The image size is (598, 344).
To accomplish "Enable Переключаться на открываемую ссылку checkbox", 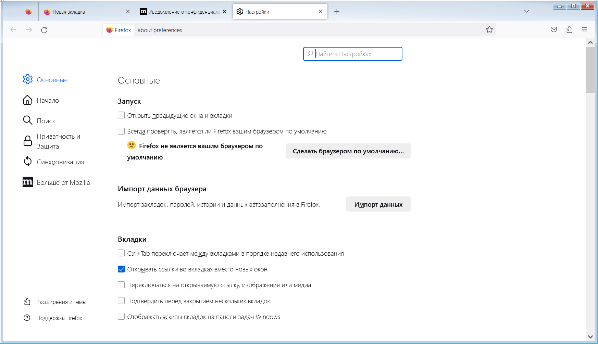I will point(121,285).
